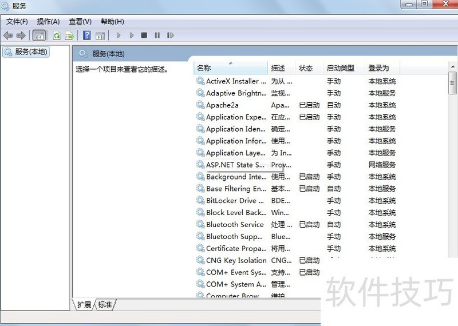The height and width of the screenshot is (326, 458).
Task: Open the 操作(A) menu
Action: point(48,22)
